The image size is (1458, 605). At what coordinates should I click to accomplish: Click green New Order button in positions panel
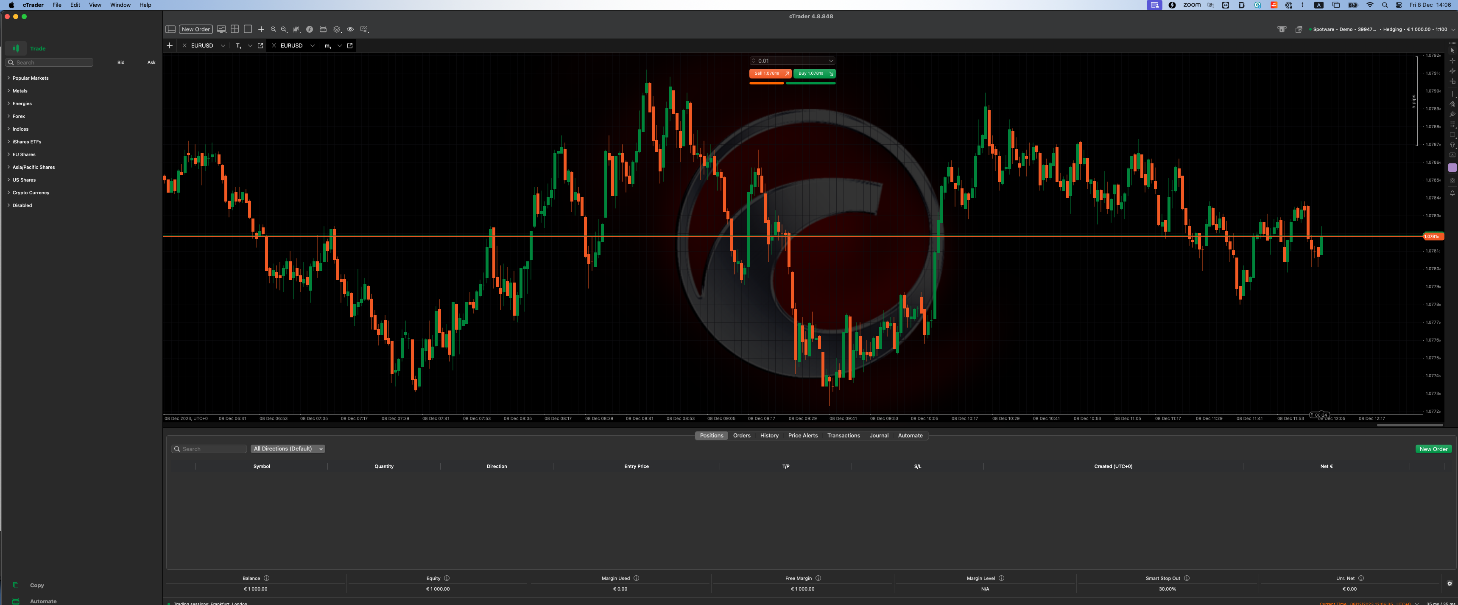pos(1433,449)
